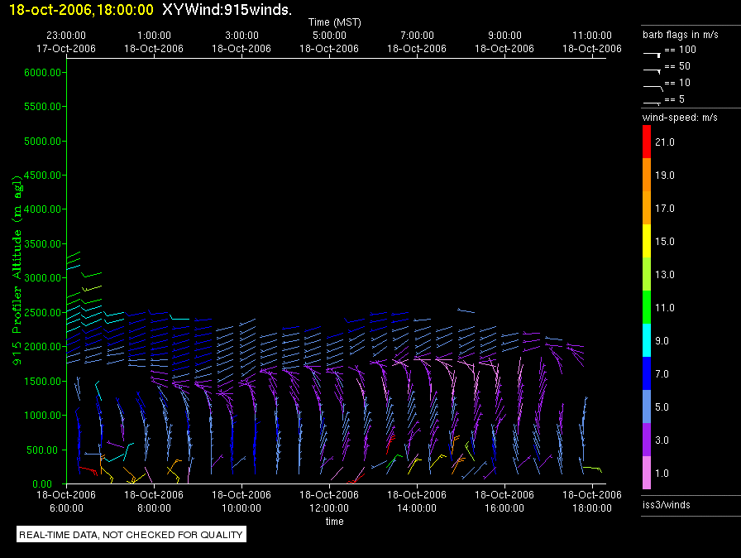
Task: Click the 'barb flags in m/s' legend heading
Action: 680,36
